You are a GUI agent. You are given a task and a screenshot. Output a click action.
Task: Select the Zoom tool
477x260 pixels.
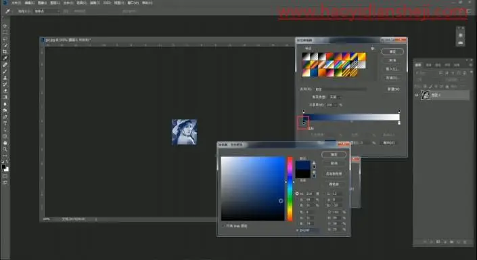(5, 149)
